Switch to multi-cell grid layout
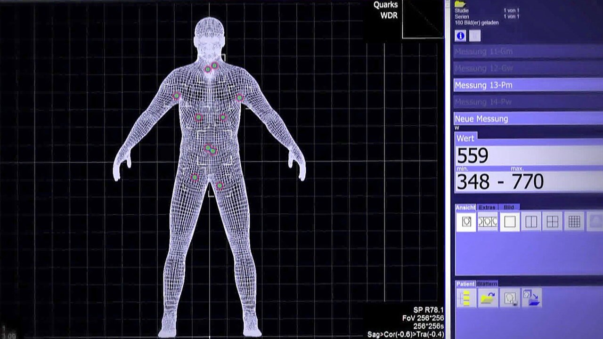The width and height of the screenshot is (603, 339). click(574, 221)
